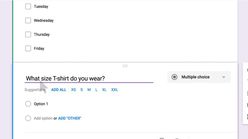
Task: Click Add option text
Action: (x=43, y=118)
